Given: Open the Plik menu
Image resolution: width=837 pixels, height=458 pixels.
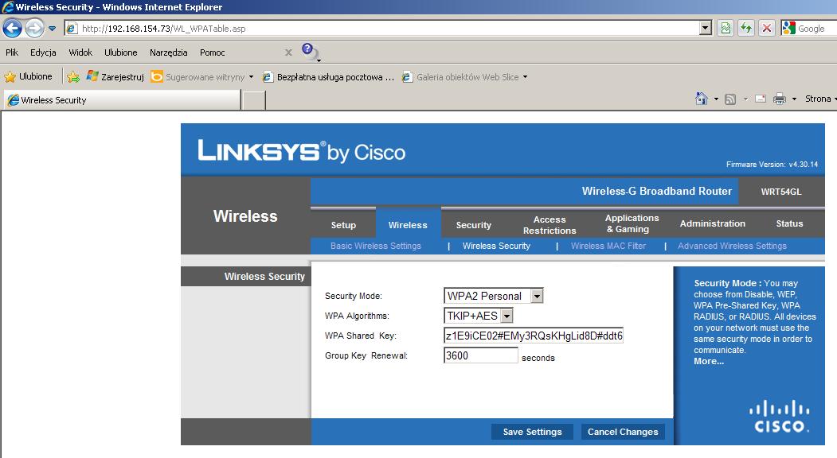Looking at the screenshot, I should [x=12, y=52].
